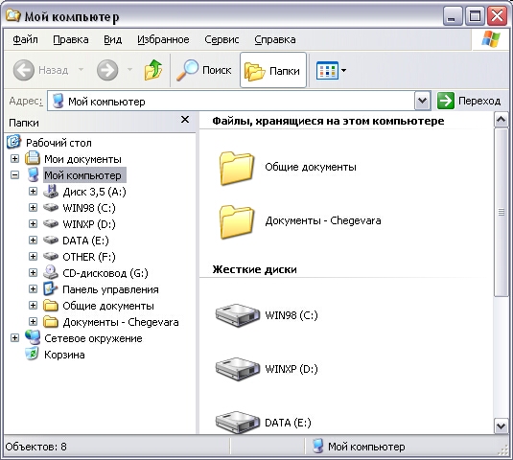Click Документы - Chegevara folder icon in tree
513x460 pixels.
(51, 322)
